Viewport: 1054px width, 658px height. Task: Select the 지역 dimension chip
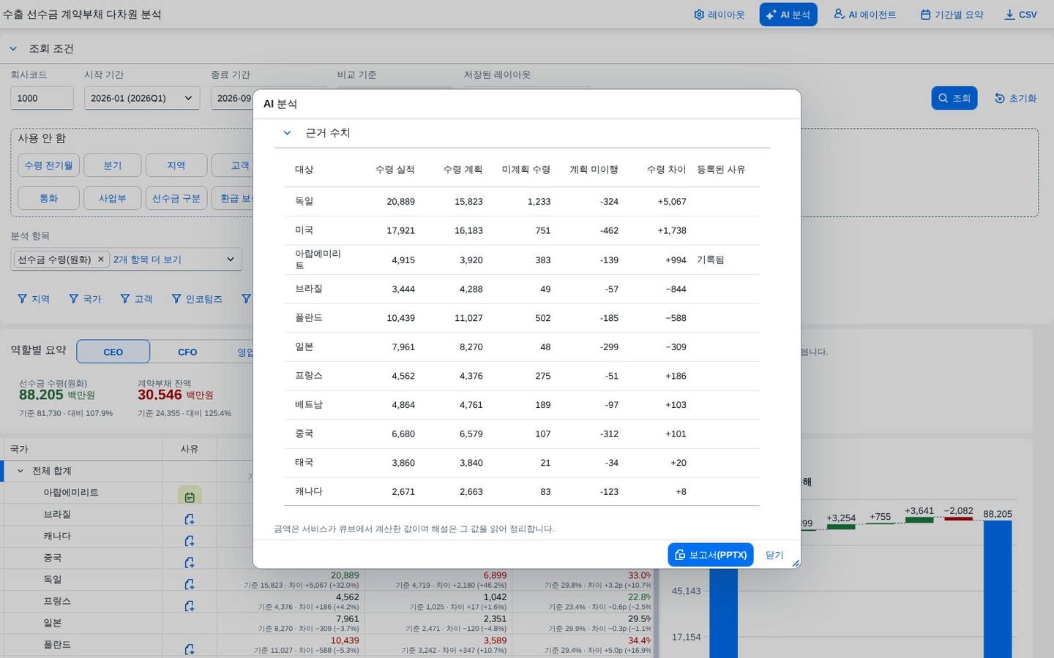coord(176,165)
